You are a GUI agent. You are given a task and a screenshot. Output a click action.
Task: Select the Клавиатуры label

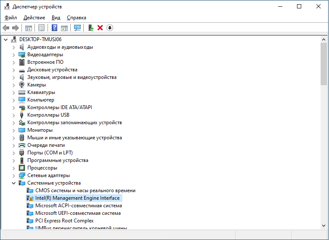[41, 92]
